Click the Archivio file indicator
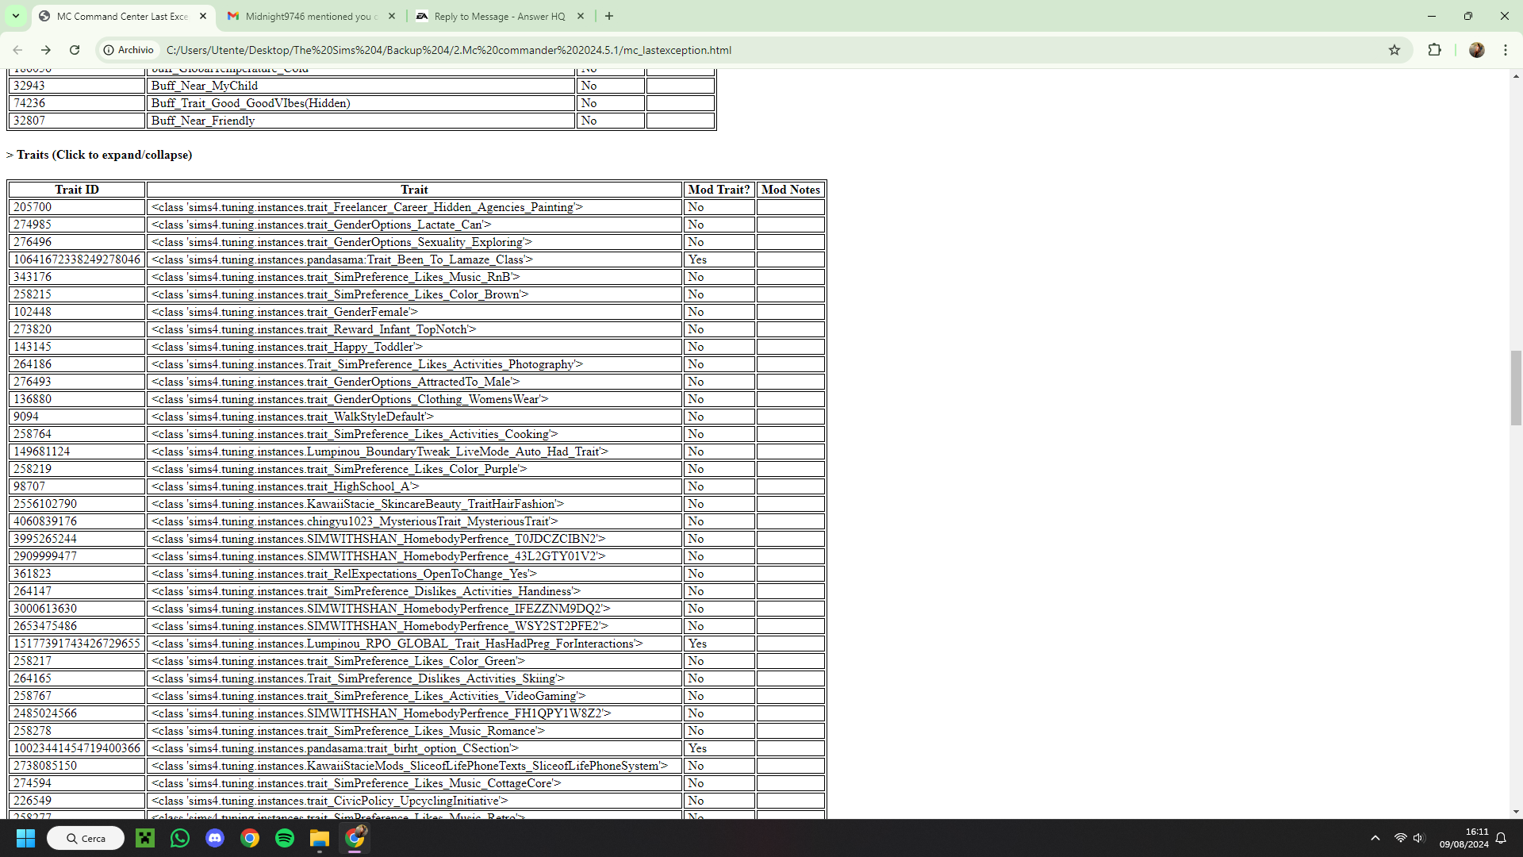The image size is (1523, 857). point(128,50)
